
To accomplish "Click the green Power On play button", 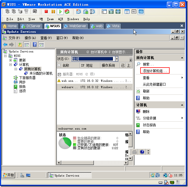I will pyautogui.click(x=60, y=12).
